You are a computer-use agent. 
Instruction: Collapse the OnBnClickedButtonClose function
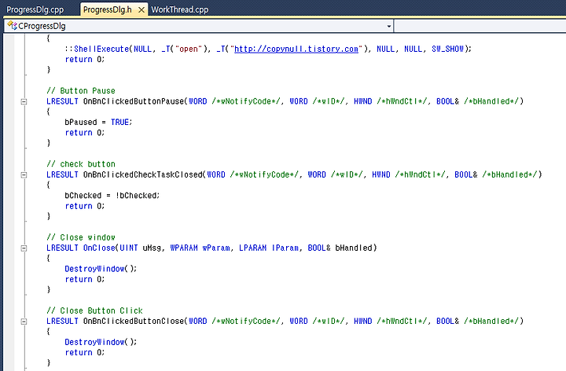pyautogui.click(x=24, y=321)
